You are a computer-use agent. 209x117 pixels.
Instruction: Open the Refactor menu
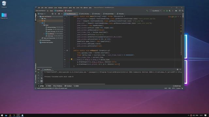pyautogui.click(x=65, y=8)
